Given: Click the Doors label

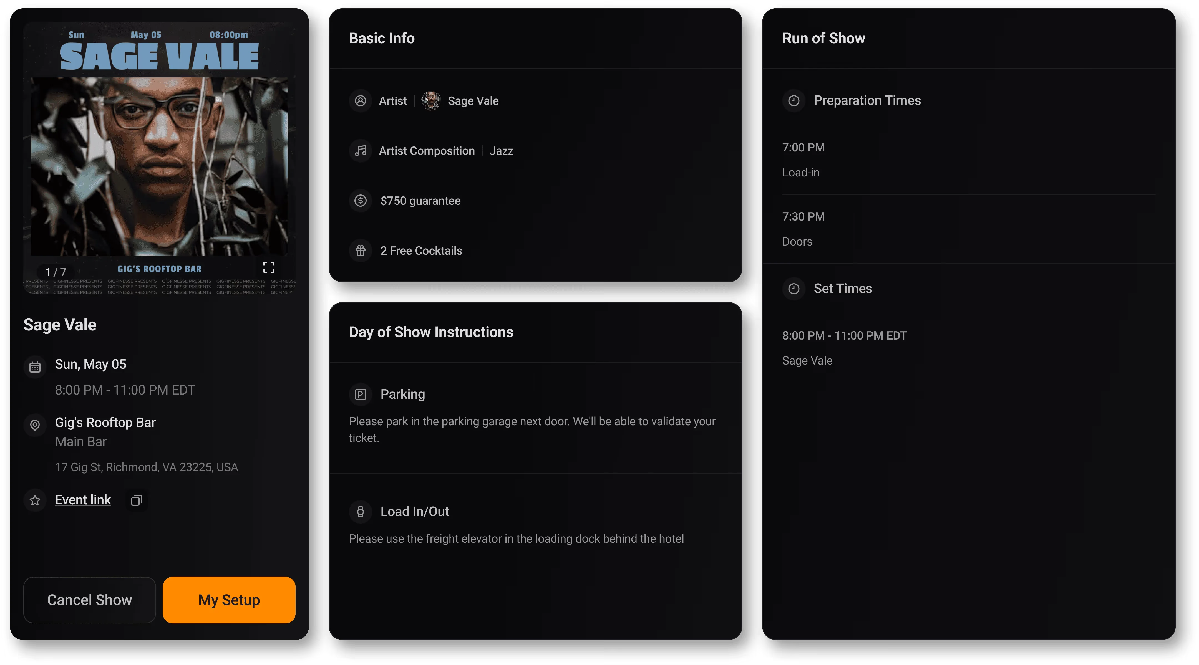Looking at the screenshot, I should click(797, 242).
